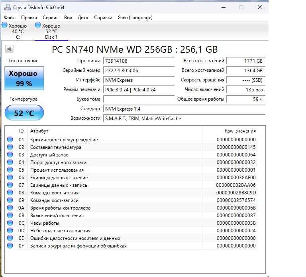Click the Интерфейс field NVM Express
The image size is (306, 277).
tap(139, 80)
